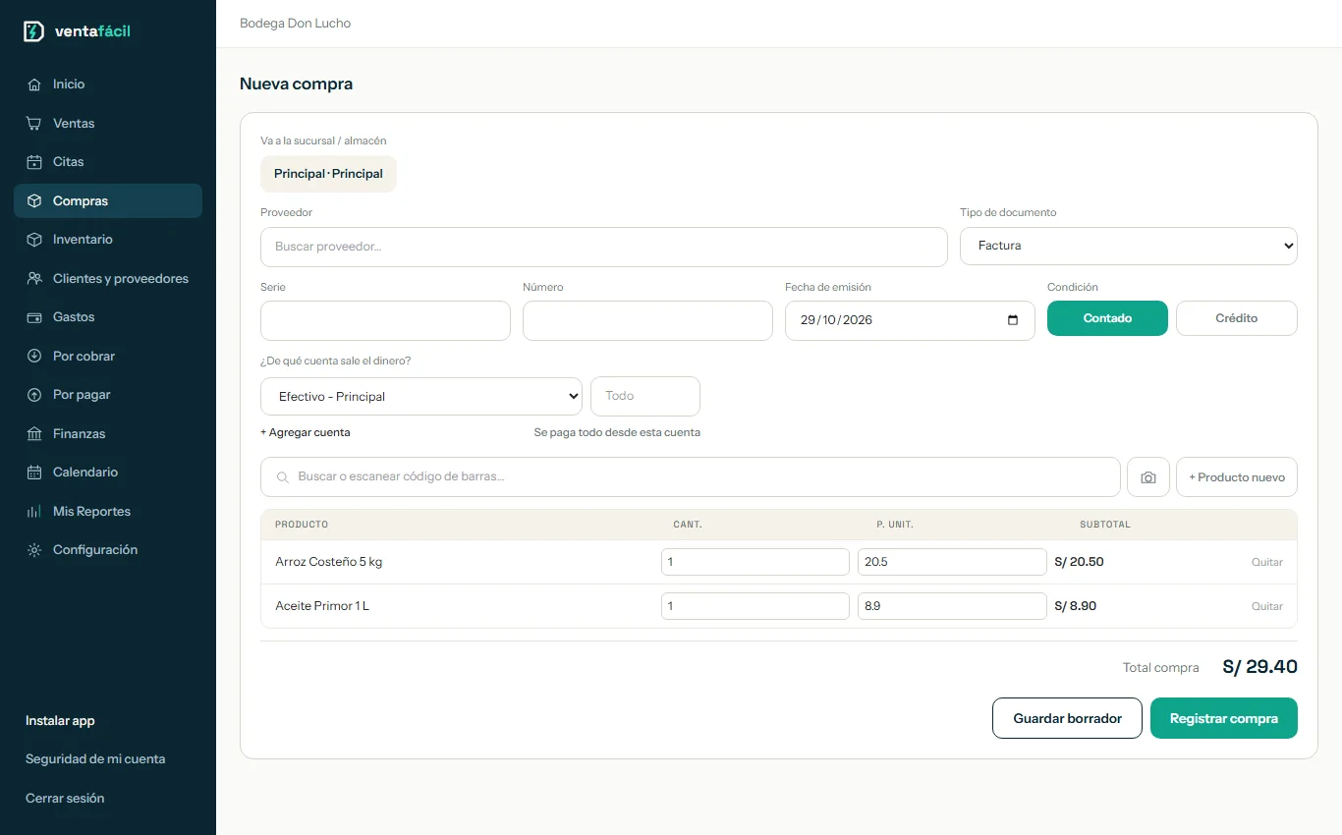Focus the Buscar proveedor input field

pyautogui.click(x=603, y=247)
